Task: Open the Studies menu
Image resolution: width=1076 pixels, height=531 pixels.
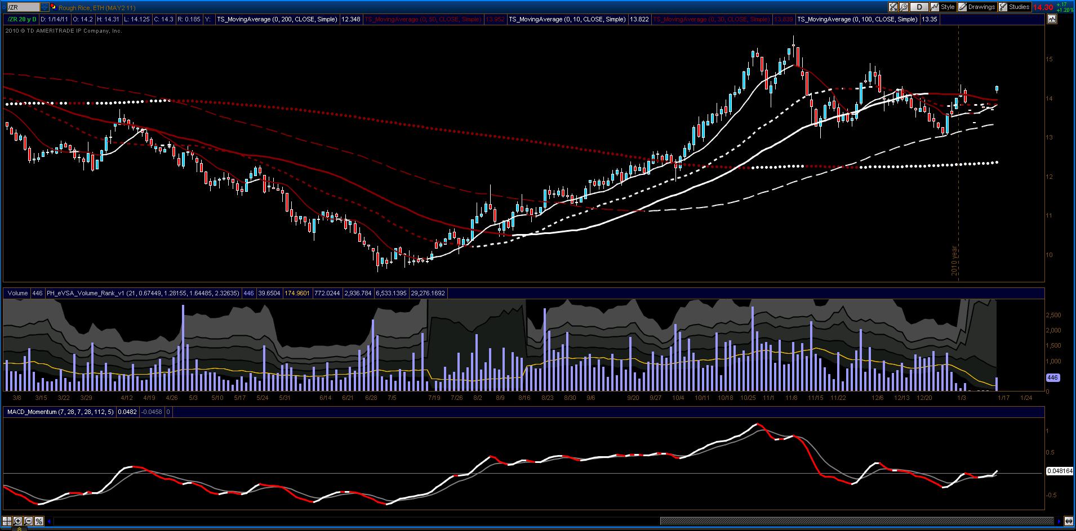Action: [1015, 7]
